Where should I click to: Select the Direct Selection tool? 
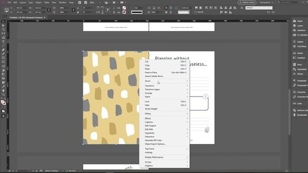(x=3, y=25)
